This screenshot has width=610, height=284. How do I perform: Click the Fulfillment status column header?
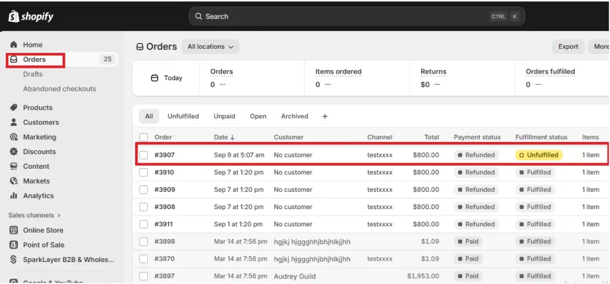[x=541, y=137]
